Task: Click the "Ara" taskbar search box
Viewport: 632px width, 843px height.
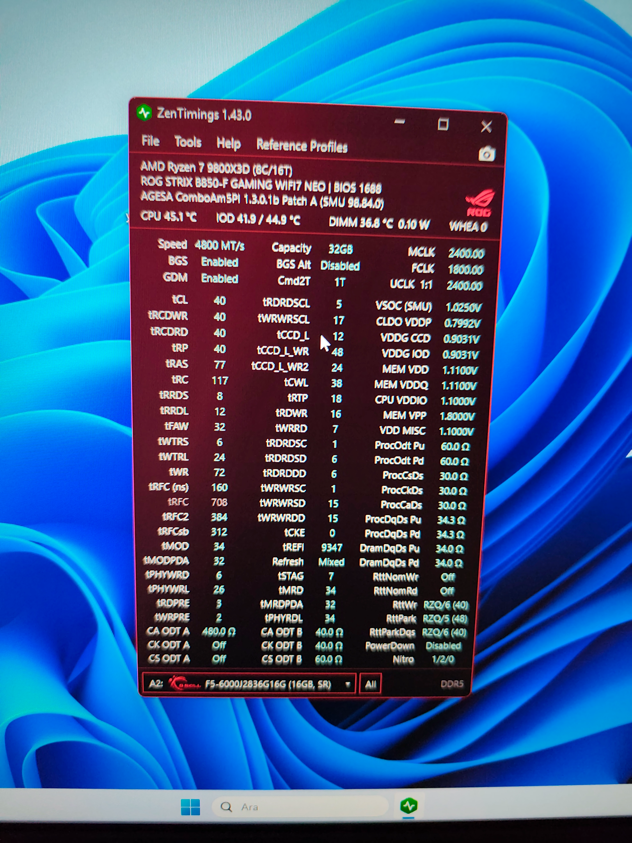Action: (x=300, y=806)
